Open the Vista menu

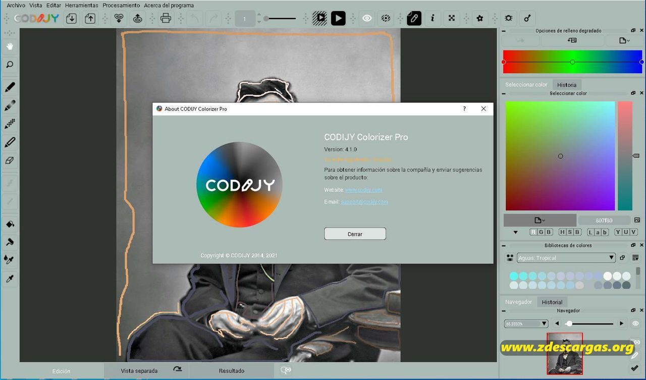point(36,6)
